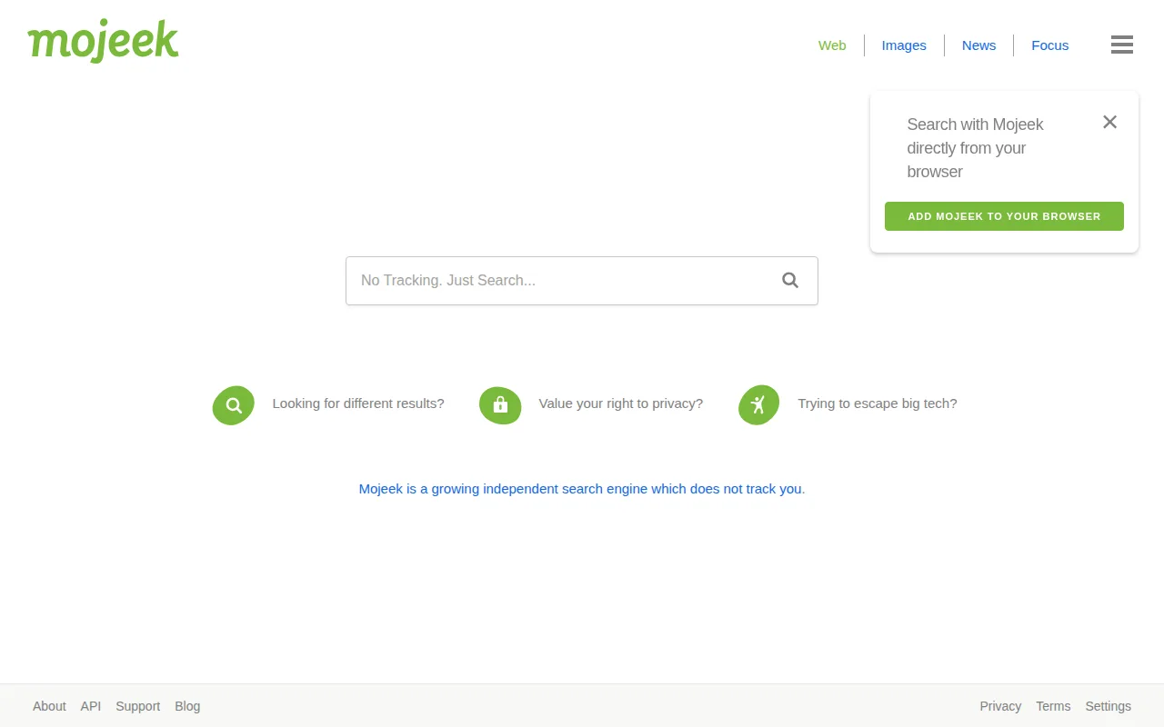The height and width of the screenshot is (727, 1164).
Task: Close the browser add-on popup
Action: [x=1109, y=122]
